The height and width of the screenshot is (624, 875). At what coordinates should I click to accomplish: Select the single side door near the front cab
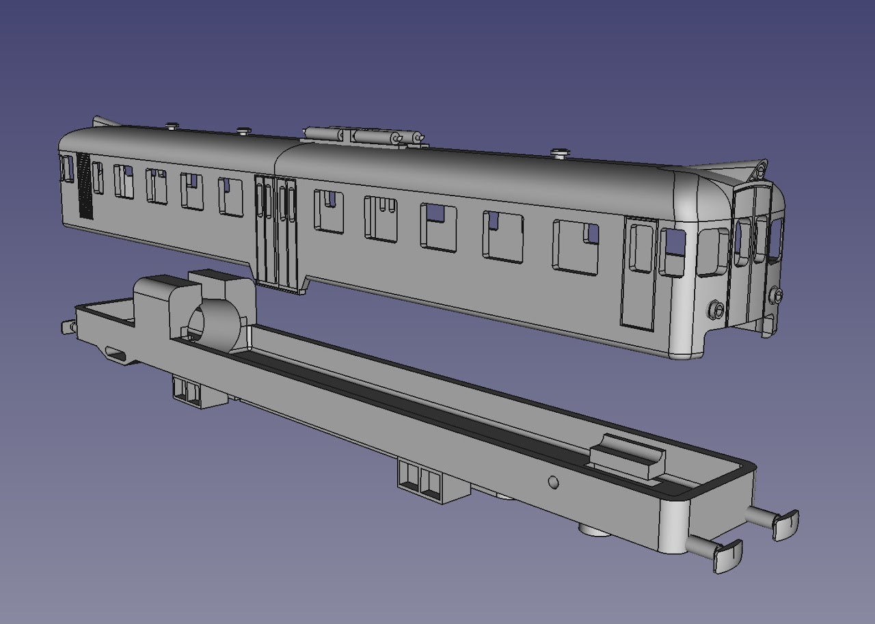[641, 272]
